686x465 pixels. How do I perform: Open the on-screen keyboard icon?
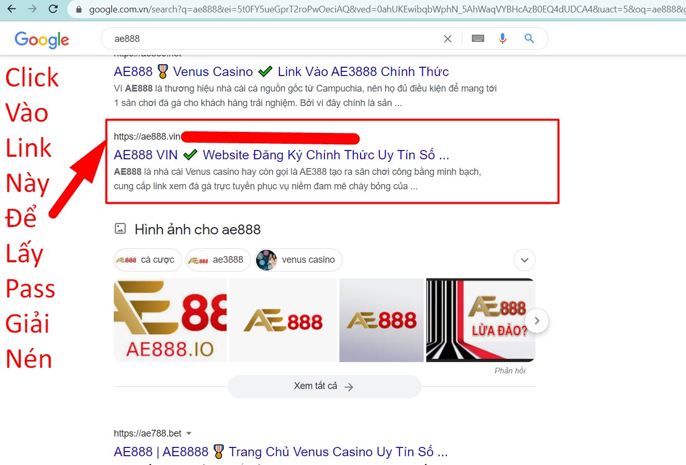pos(478,38)
